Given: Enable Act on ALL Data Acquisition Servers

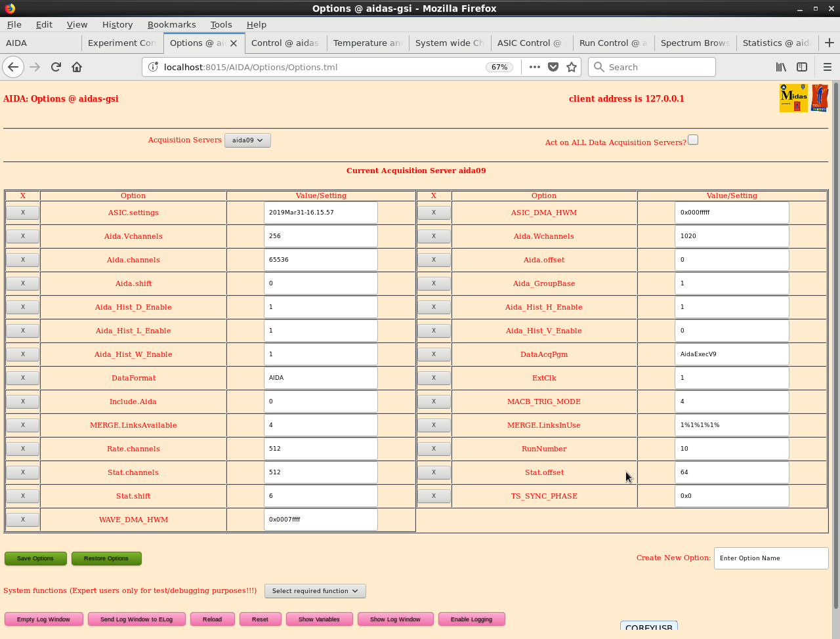Looking at the screenshot, I should [693, 140].
